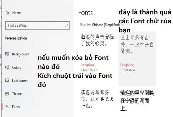Click the Themes brush icon
The height and width of the screenshot is (117, 173).
point(7,93)
